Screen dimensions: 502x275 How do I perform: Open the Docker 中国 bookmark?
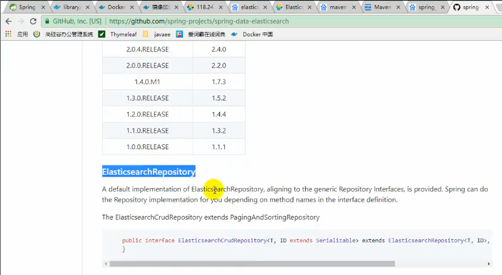click(252, 34)
